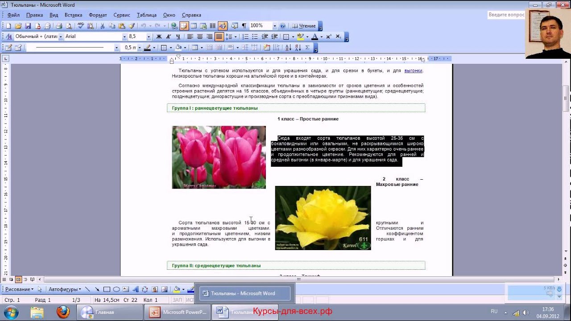Open the 100% zoom dropdown

[x=274, y=26]
